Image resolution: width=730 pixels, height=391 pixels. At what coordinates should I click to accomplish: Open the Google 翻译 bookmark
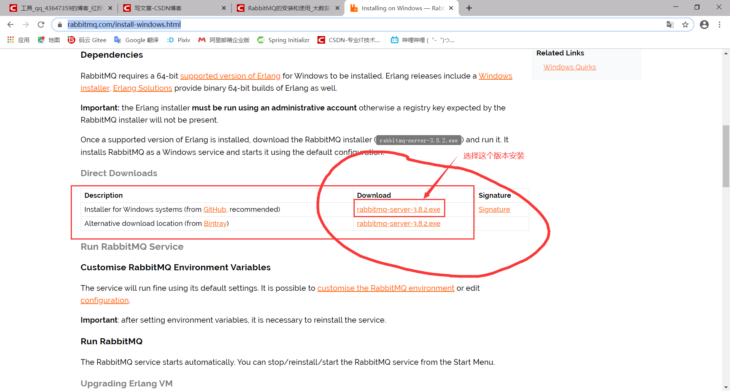tap(136, 40)
